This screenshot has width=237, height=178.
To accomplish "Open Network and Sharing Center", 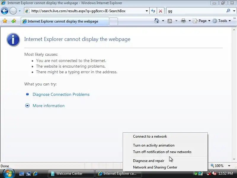I will pyautogui.click(x=165, y=167).
